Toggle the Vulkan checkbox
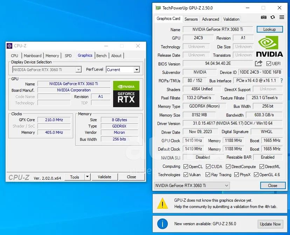The height and width of the screenshot is (235, 290). pos(186,174)
